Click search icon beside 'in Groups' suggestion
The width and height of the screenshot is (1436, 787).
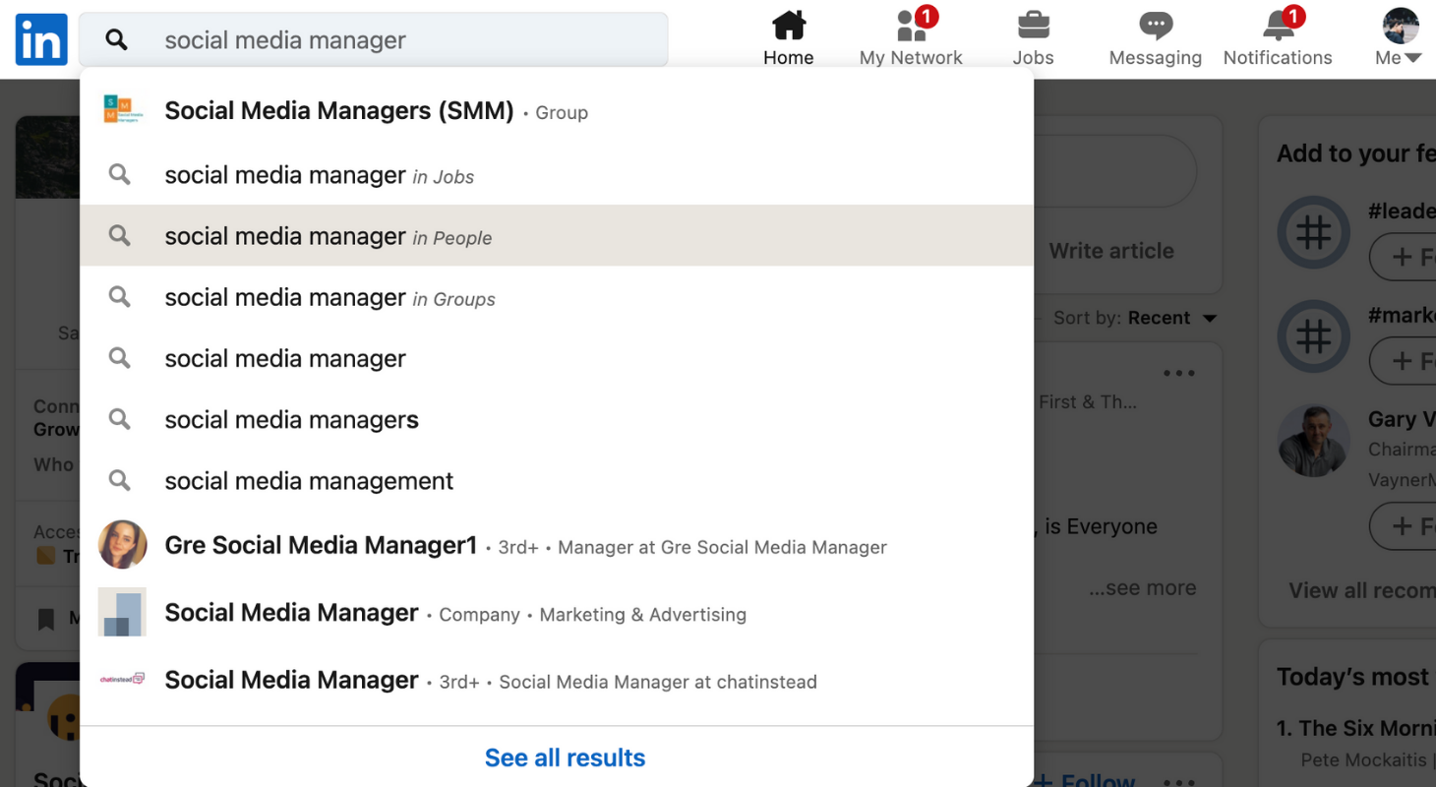[x=119, y=297]
